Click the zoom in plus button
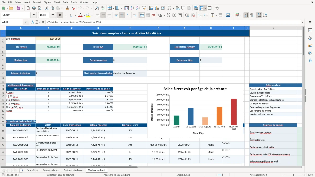 pyautogui.click(x=304, y=175)
